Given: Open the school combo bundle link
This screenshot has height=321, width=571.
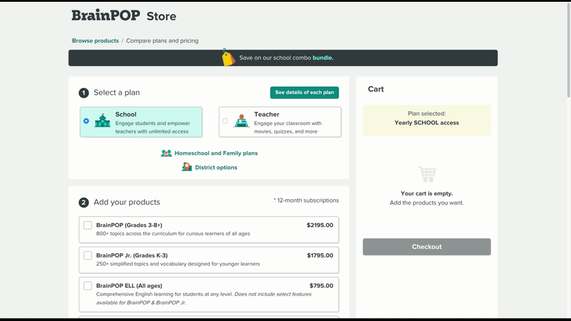Looking at the screenshot, I should (x=322, y=58).
